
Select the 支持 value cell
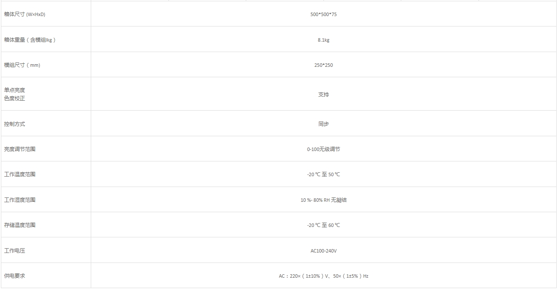pos(324,94)
